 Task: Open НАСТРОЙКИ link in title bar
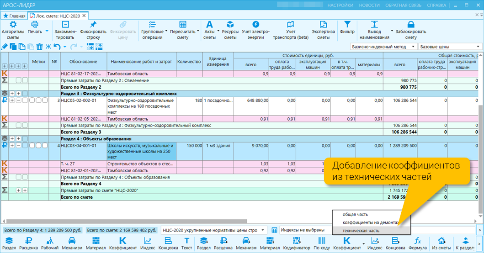point(340,5)
